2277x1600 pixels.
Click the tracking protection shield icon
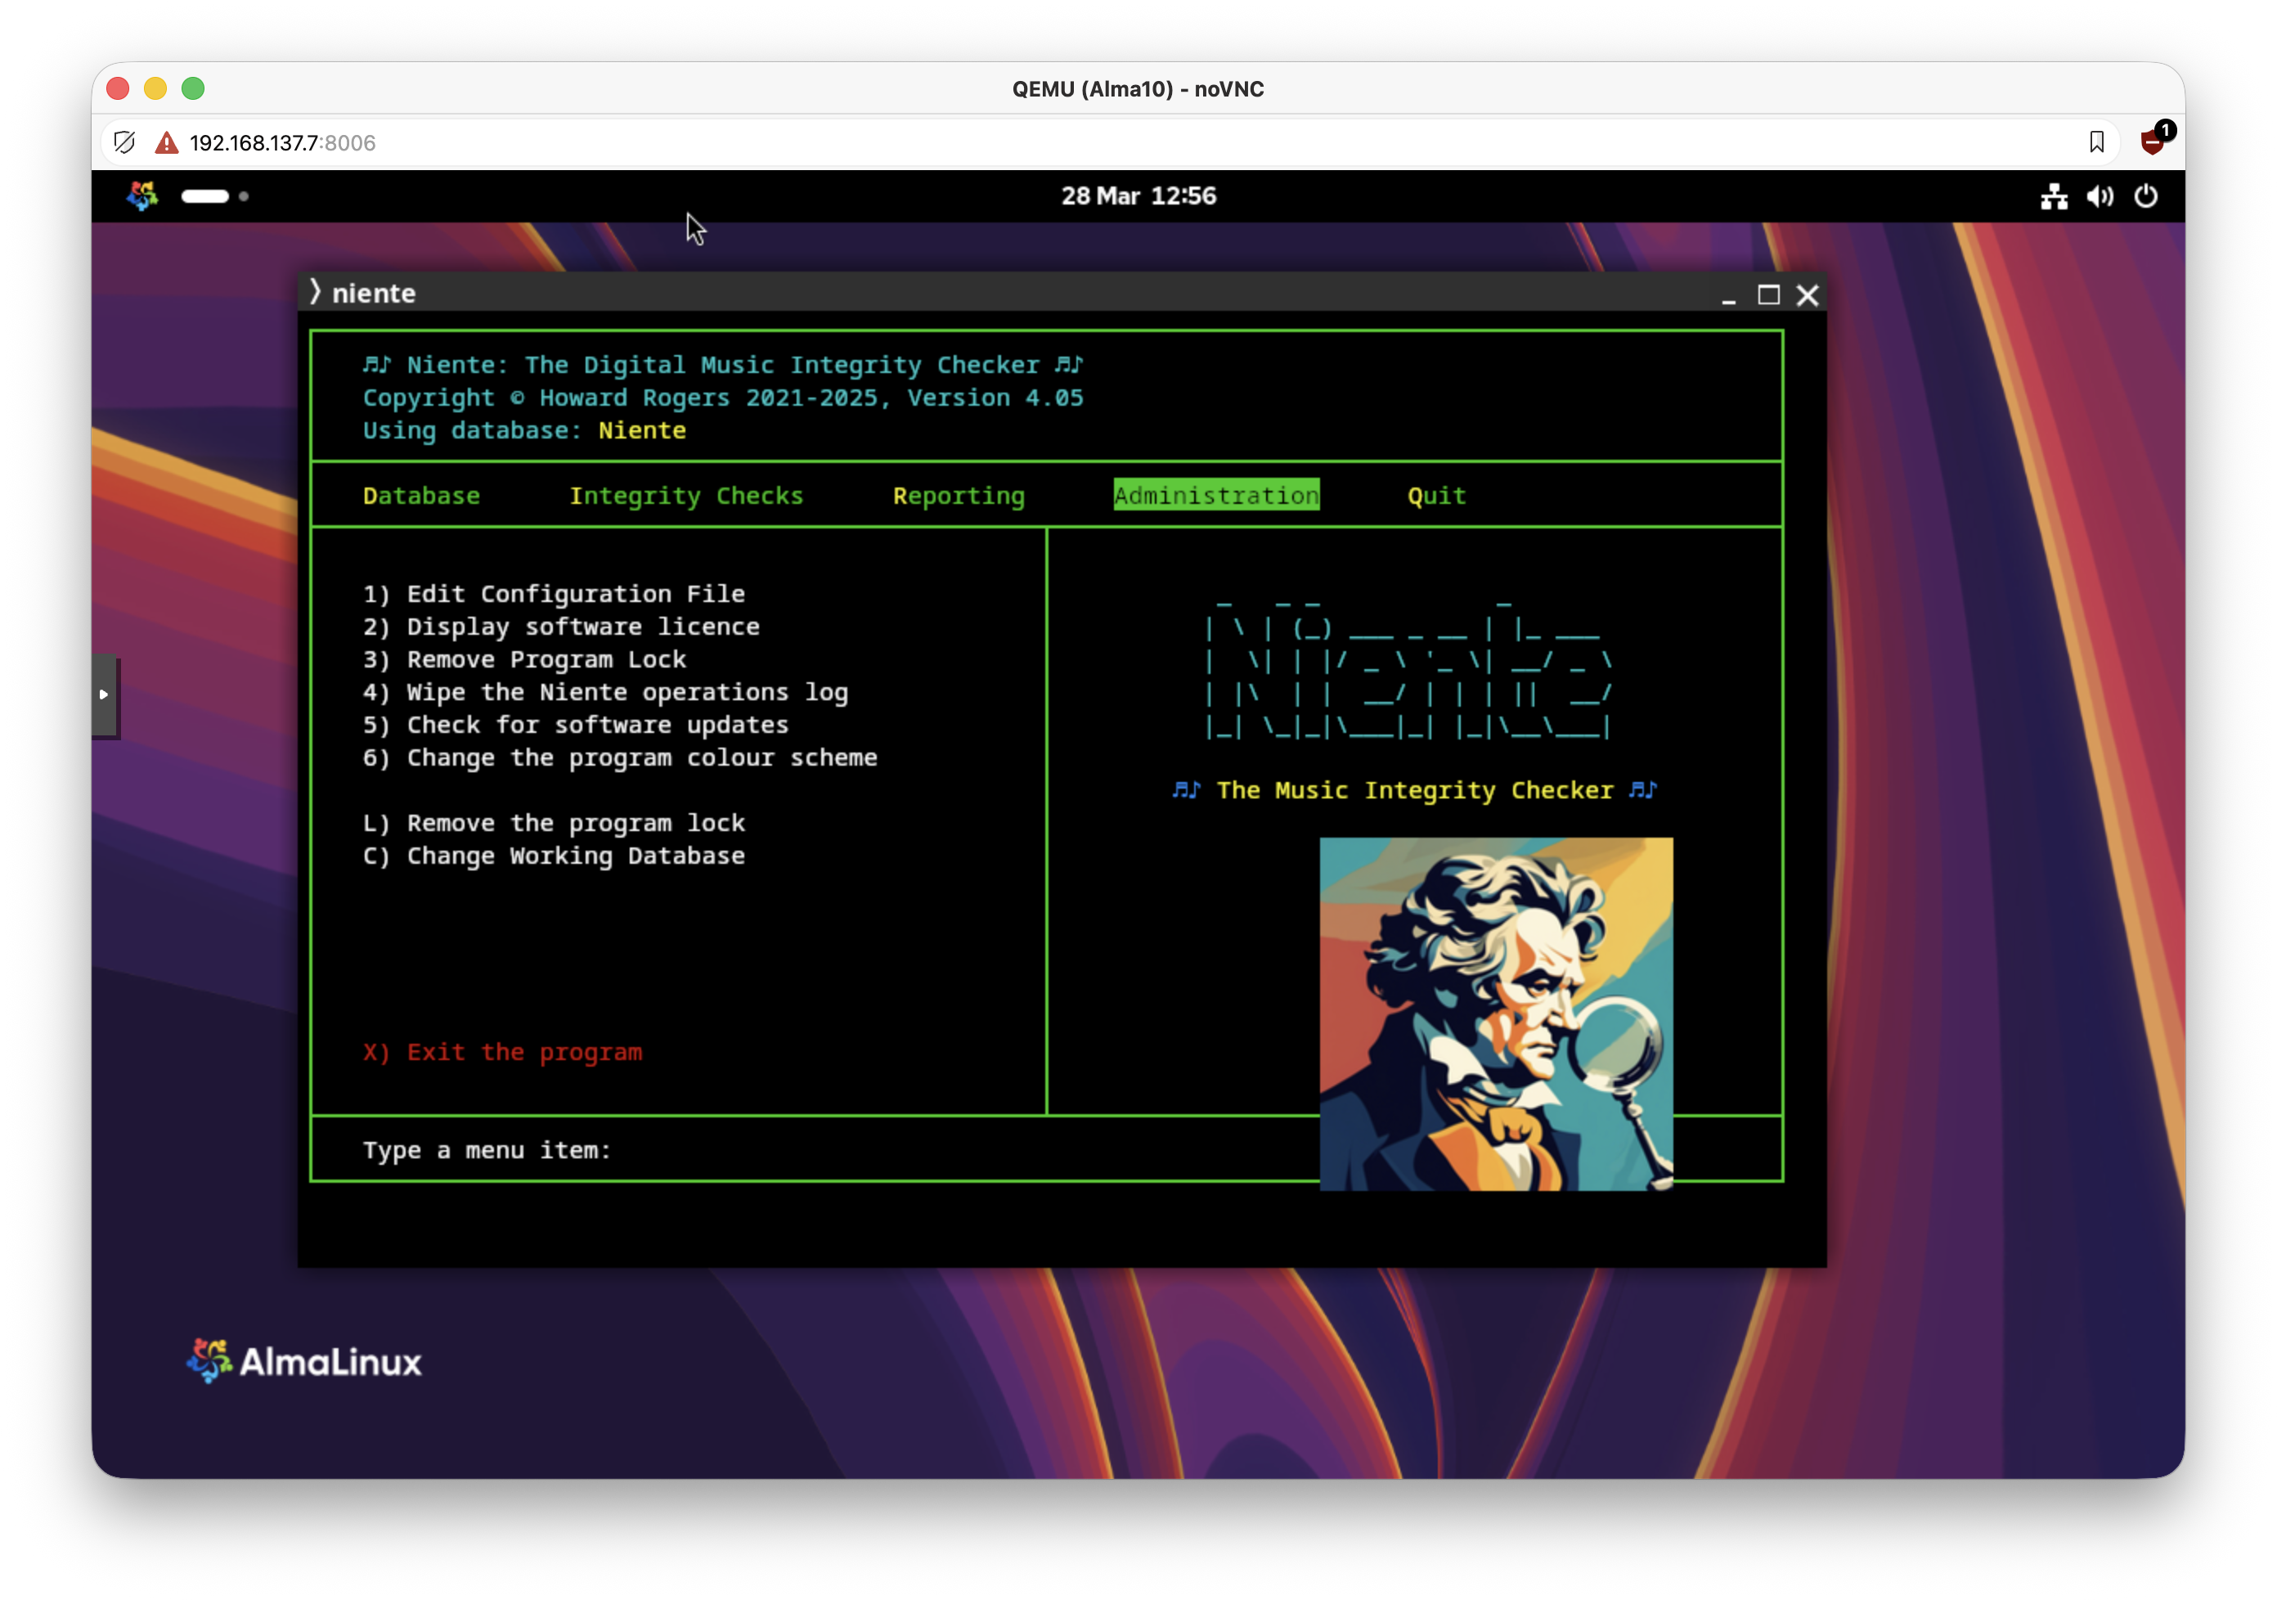[x=124, y=143]
